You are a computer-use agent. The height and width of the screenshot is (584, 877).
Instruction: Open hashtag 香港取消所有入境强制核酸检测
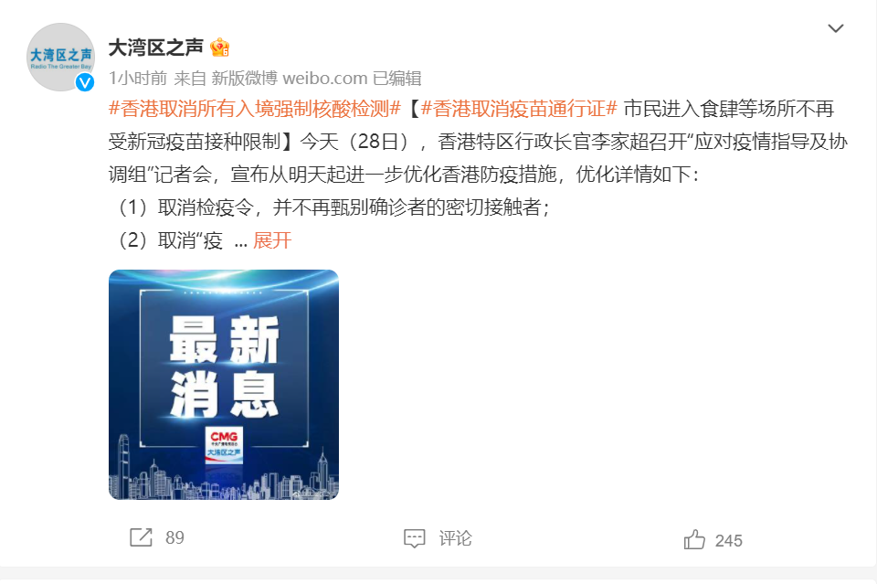[x=255, y=109]
